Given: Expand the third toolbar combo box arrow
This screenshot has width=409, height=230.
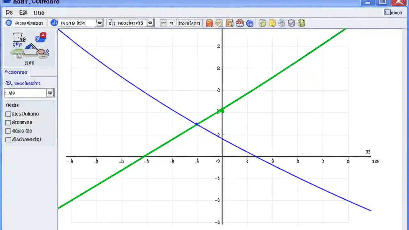Looking at the screenshot, I should [150, 23].
